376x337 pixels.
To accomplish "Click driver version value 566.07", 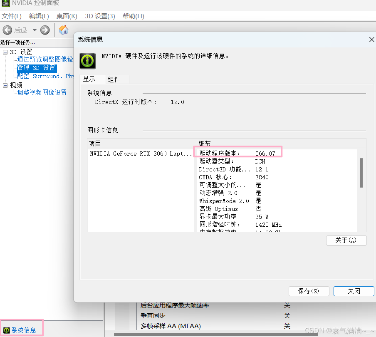I will click(265, 154).
